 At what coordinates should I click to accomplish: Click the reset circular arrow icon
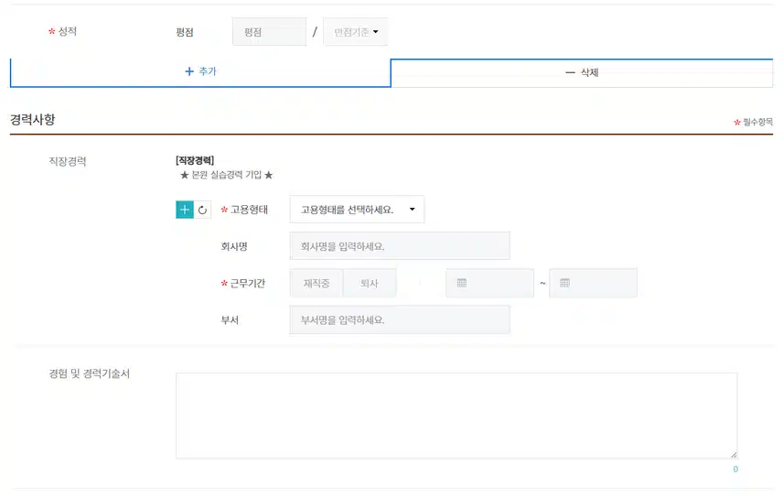[x=202, y=210]
